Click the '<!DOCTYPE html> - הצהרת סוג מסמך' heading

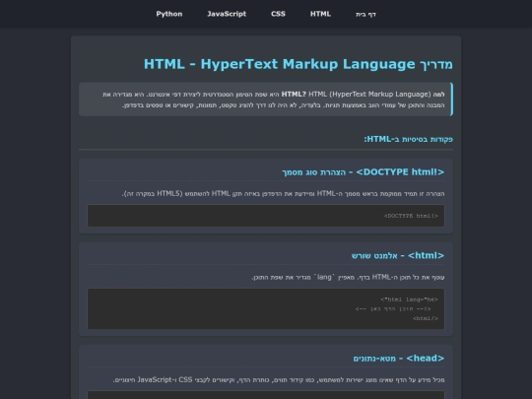[364, 172]
